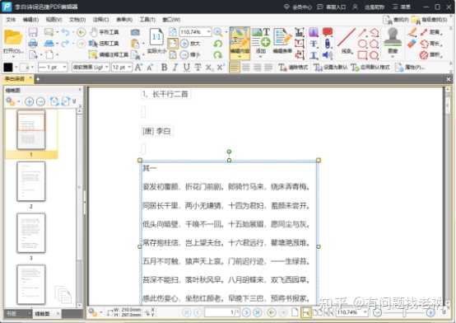The image size is (456, 323).
Task: Click the Apply Default Format button
Action: click(370, 68)
